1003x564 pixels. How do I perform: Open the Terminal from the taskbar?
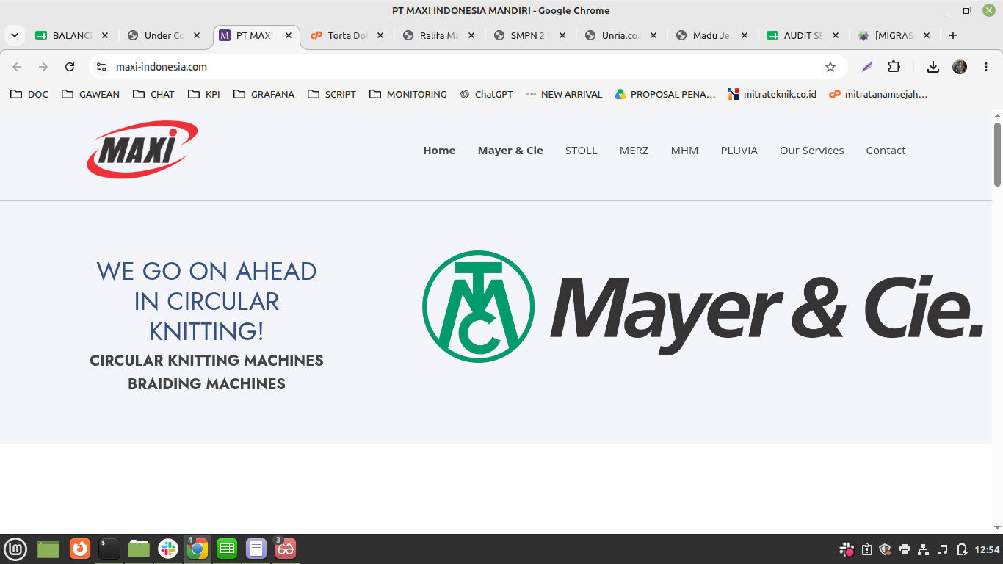[x=109, y=549]
